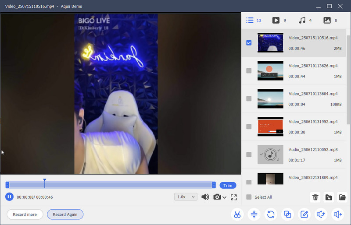Delete selected recording with trash icon

315,197
